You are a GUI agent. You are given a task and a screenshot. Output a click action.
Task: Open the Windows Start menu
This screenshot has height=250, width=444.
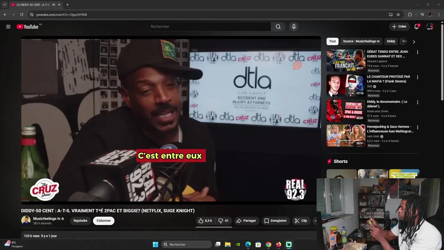tap(155, 244)
